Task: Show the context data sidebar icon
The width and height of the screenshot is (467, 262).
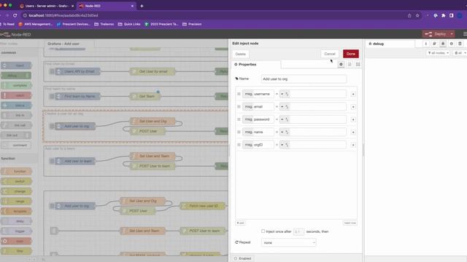Action: pos(460,44)
